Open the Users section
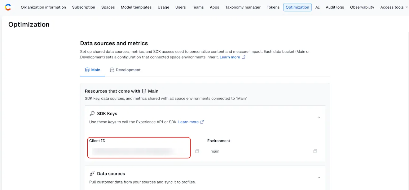Image resolution: width=409 pixels, height=190 pixels. coord(180,7)
